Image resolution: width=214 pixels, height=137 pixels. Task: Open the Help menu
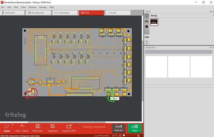coord(51,7)
